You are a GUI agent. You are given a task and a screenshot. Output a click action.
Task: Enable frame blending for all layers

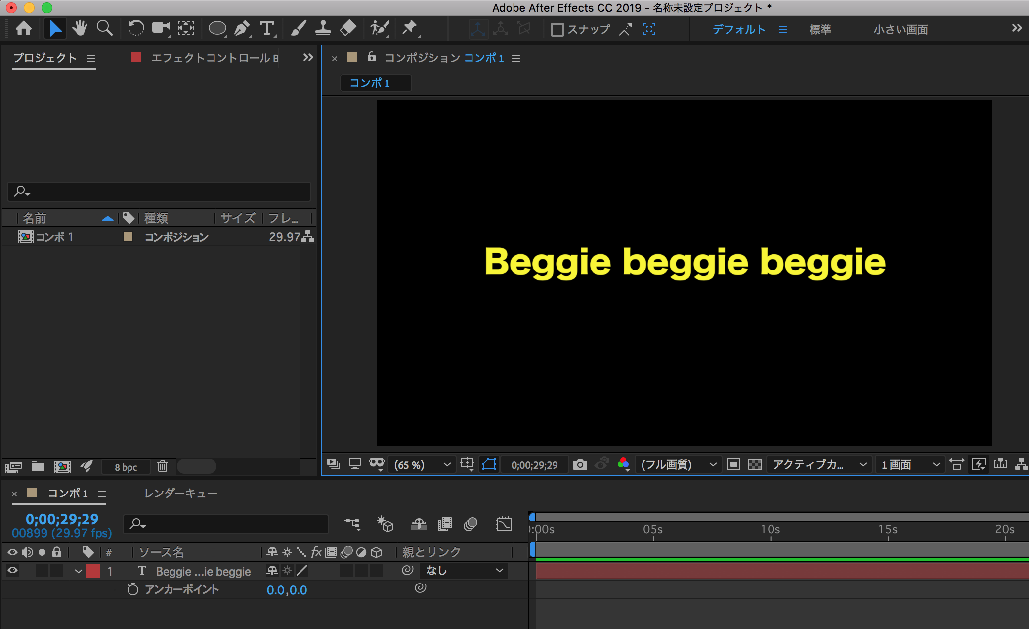coord(445,524)
